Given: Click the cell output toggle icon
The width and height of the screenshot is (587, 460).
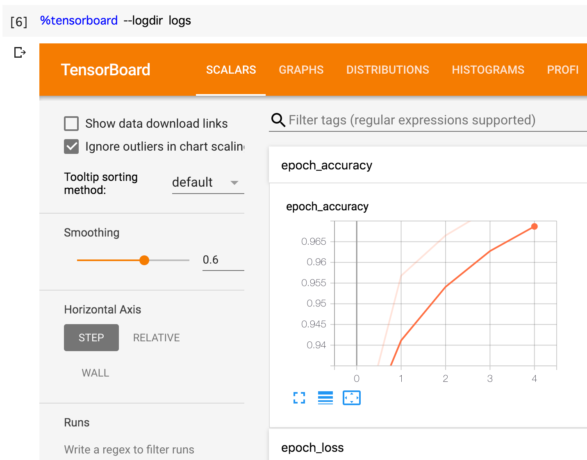Looking at the screenshot, I should click(x=20, y=52).
